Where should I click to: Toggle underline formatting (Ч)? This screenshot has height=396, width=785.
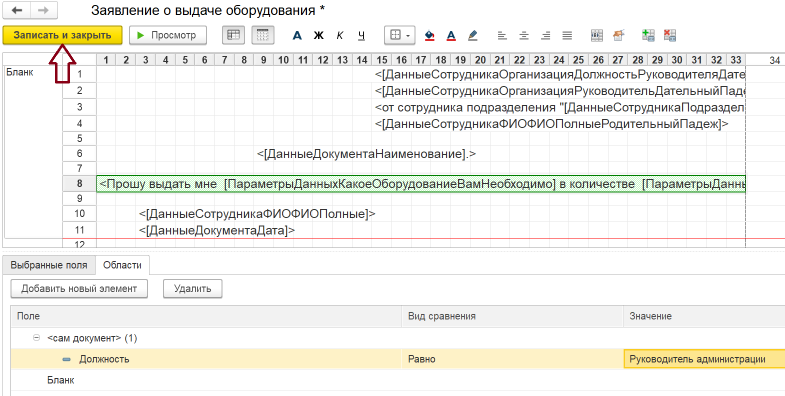[361, 35]
